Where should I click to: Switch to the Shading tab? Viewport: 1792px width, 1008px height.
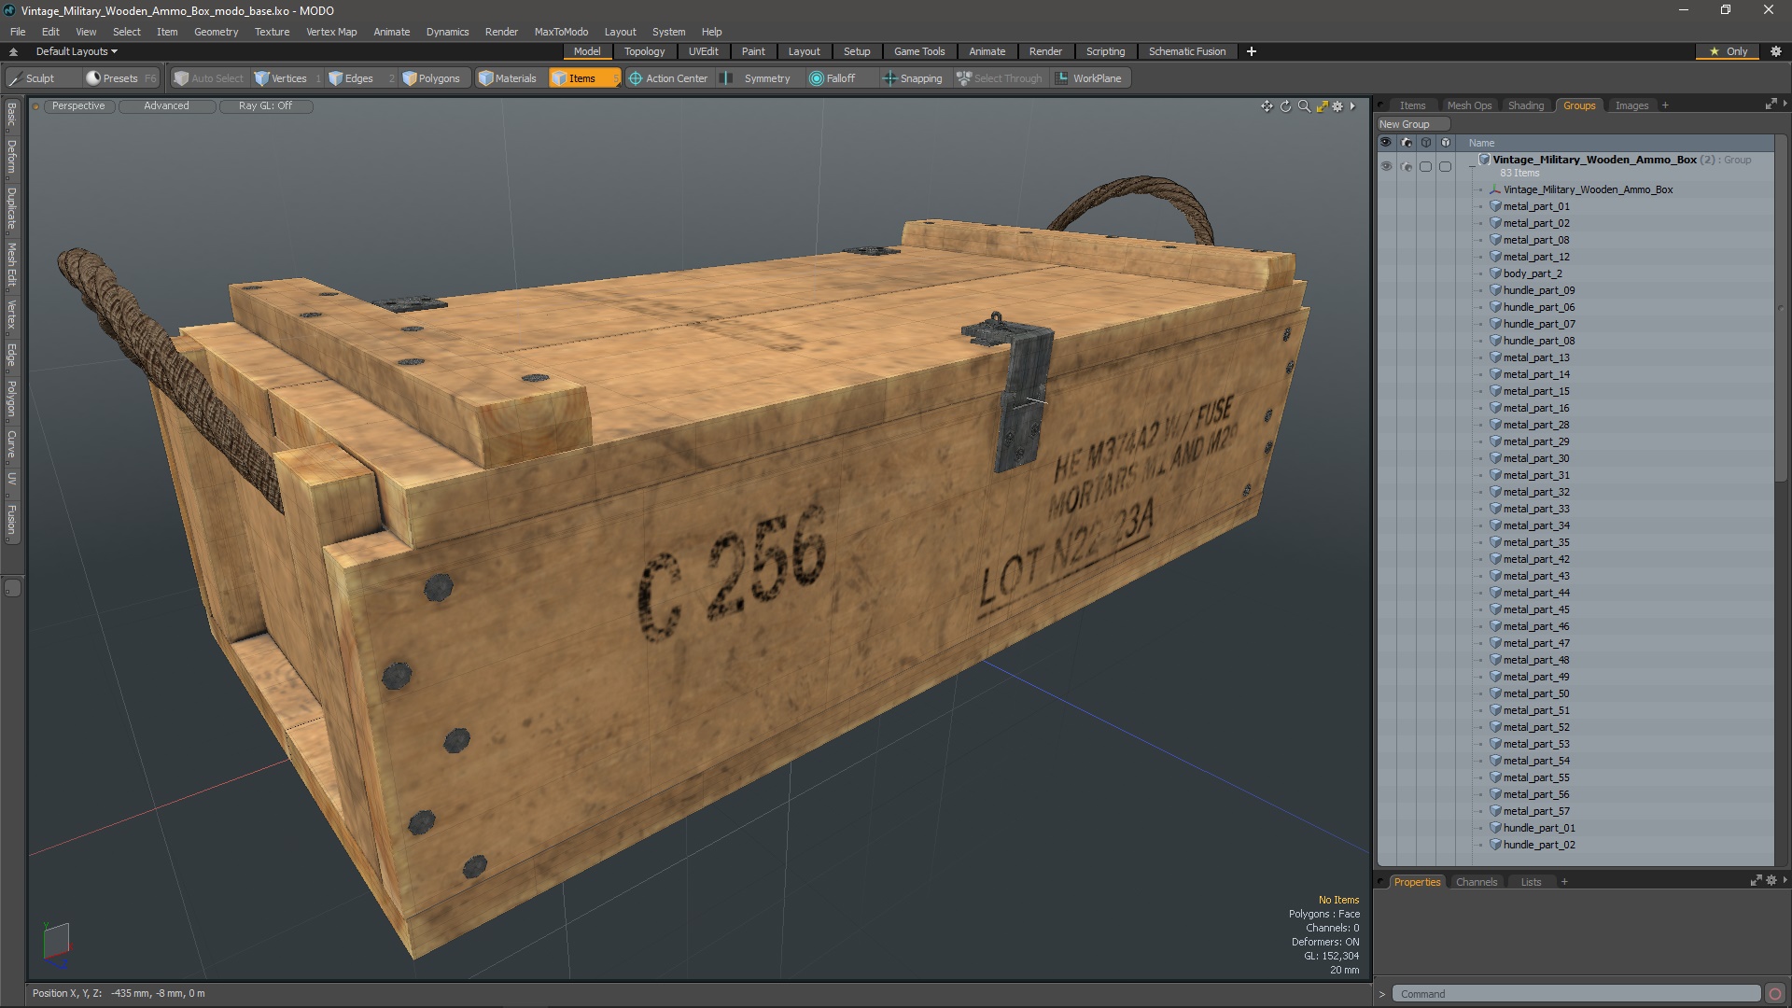(1526, 105)
